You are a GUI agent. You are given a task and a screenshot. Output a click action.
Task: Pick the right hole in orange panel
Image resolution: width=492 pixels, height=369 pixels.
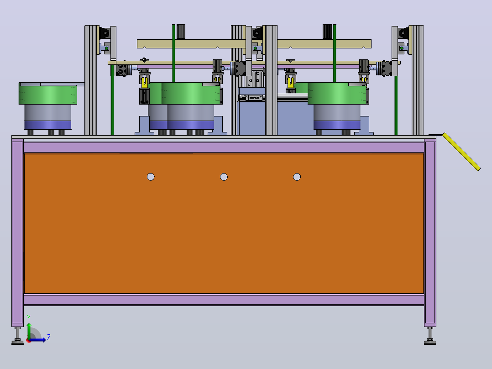click(x=297, y=177)
